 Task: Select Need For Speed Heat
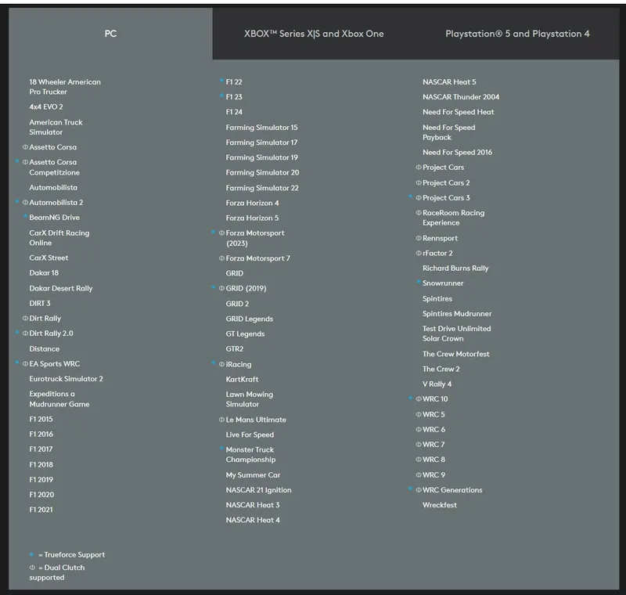pos(459,112)
